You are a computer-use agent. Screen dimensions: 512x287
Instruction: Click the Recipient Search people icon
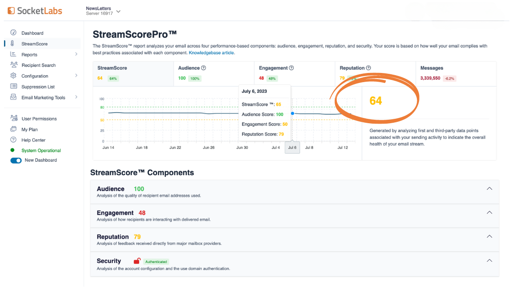tap(14, 65)
